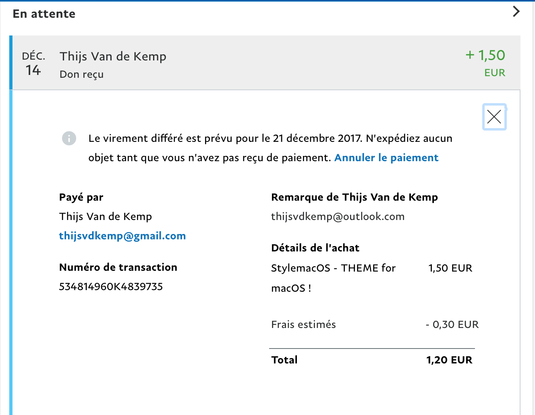Click the Don reçu transaction type label
The image size is (535, 415).
(x=81, y=74)
